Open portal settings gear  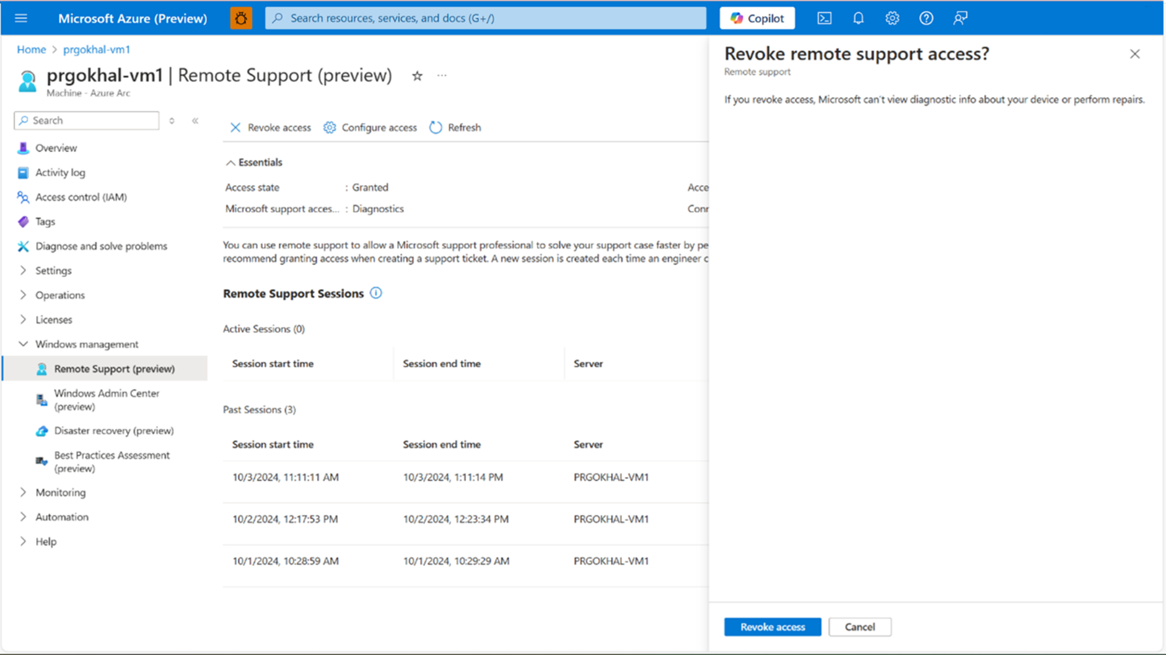pyautogui.click(x=892, y=17)
